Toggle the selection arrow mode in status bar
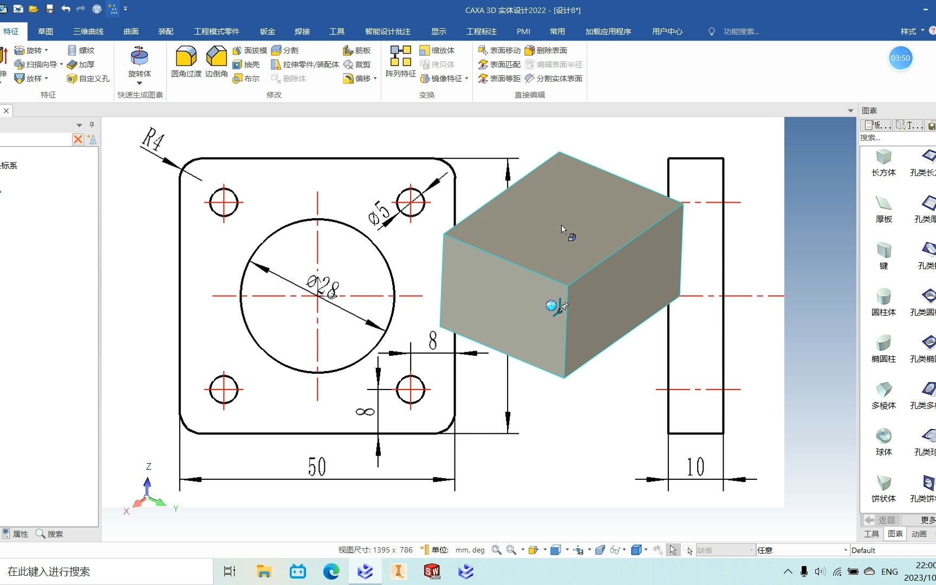The image size is (936, 585). point(673,550)
